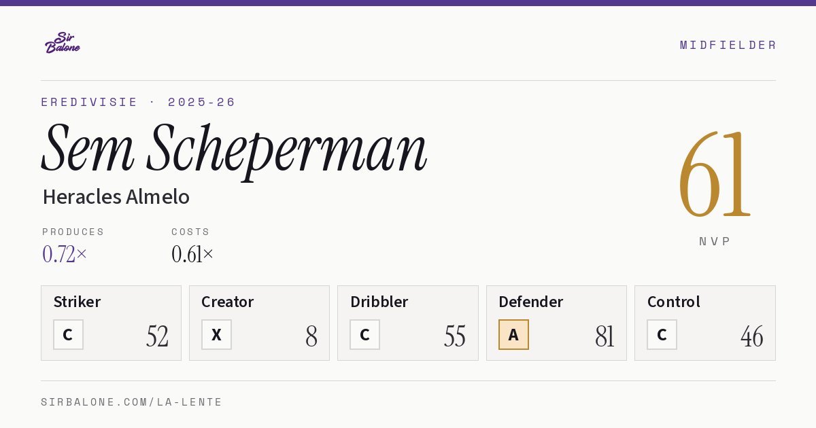The height and width of the screenshot is (428, 816).
Task: Click the C grade badge in Striker card
Action: [x=68, y=335]
